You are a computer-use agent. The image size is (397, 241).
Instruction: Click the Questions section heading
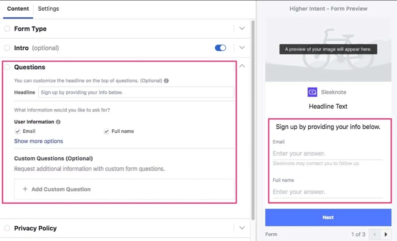(x=30, y=67)
